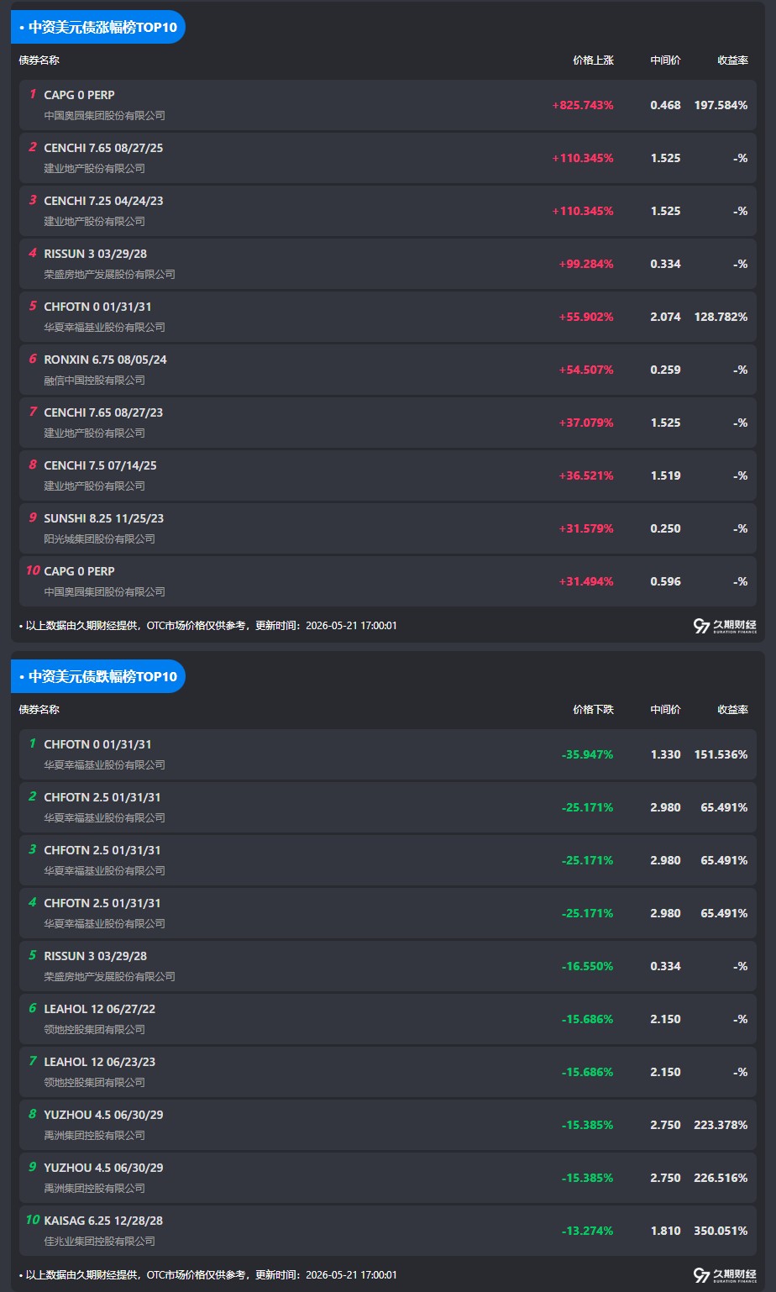Select RISSUN 3 03/29/28 in the gainers list
Viewport: 776px width, 1292px height.
click(x=95, y=254)
